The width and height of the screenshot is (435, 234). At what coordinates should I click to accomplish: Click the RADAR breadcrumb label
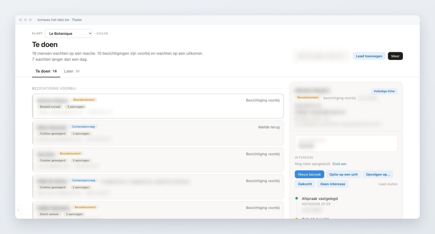(102, 33)
